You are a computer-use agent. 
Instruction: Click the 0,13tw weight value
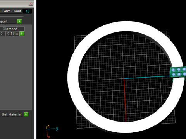pos(13,34)
